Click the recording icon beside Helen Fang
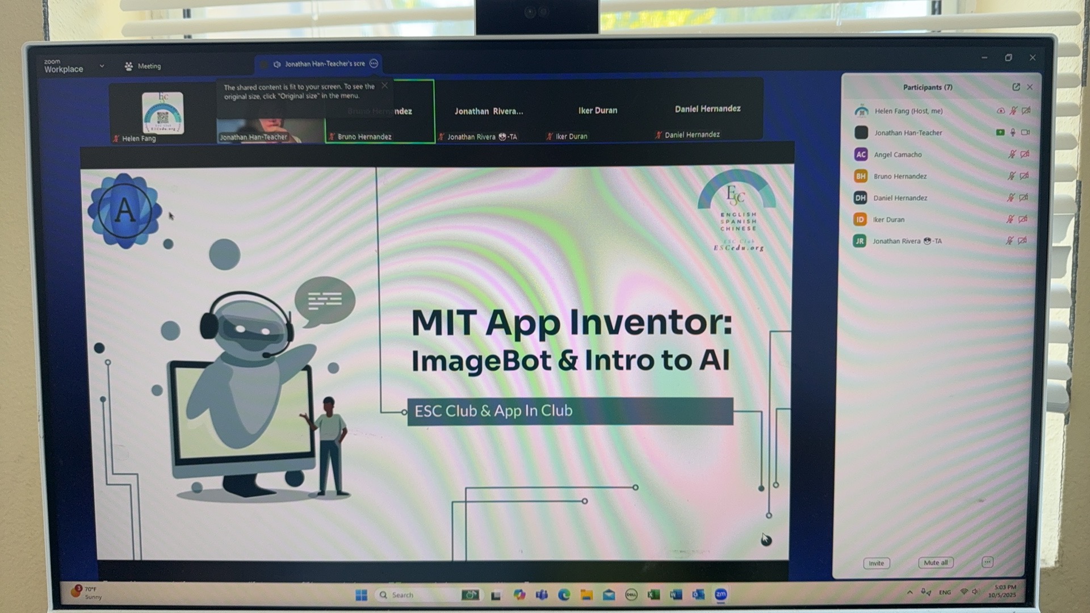 coord(1001,111)
